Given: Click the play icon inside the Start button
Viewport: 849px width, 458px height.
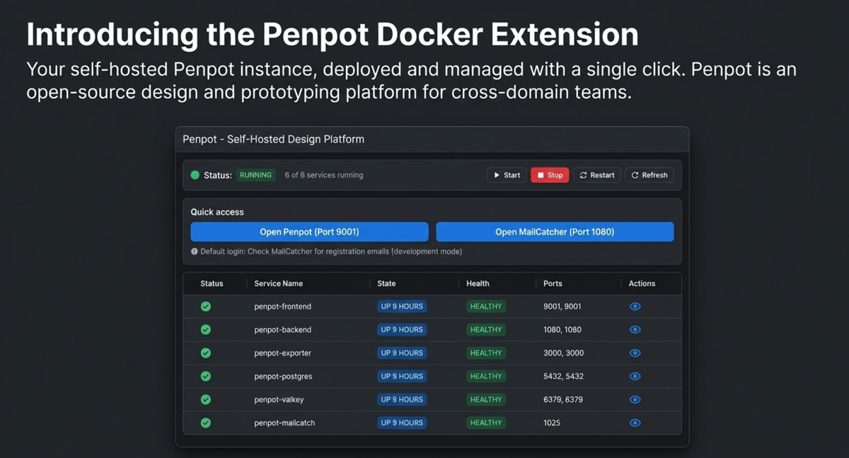Looking at the screenshot, I should (497, 175).
